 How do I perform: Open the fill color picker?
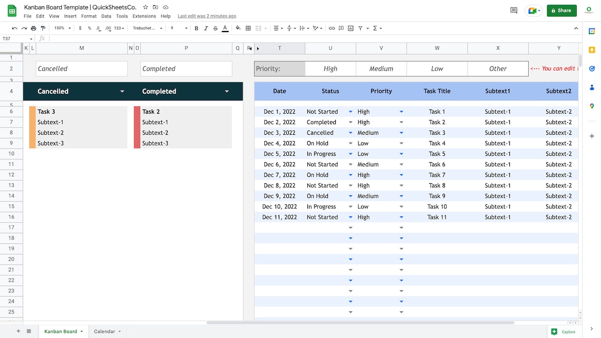point(238,28)
